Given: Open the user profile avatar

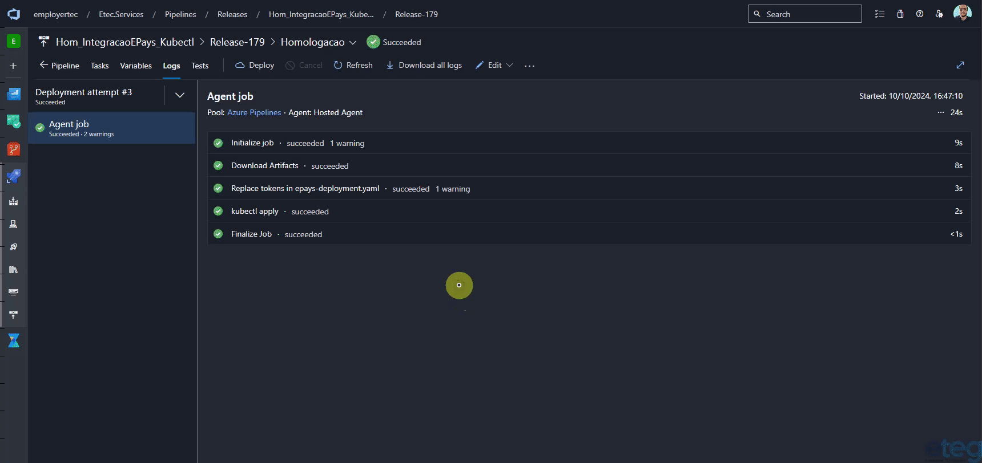Looking at the screenshot, I should [x=962, y=13].
